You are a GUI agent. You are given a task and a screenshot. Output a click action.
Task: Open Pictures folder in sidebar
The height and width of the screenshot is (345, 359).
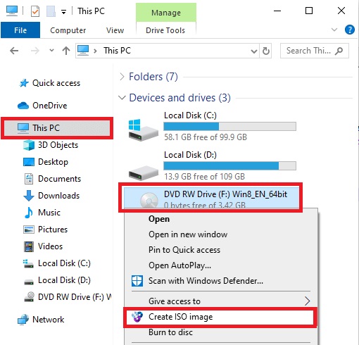pyautogui.click(x=53, y=230)
